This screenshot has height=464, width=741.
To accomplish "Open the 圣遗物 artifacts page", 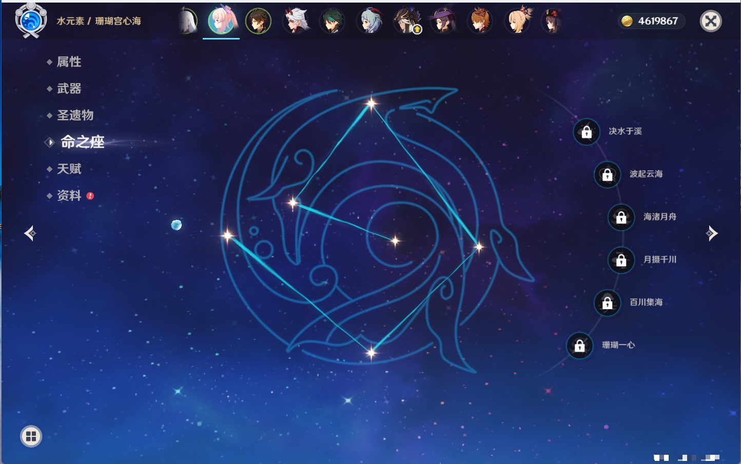I will tap(75, 115).
